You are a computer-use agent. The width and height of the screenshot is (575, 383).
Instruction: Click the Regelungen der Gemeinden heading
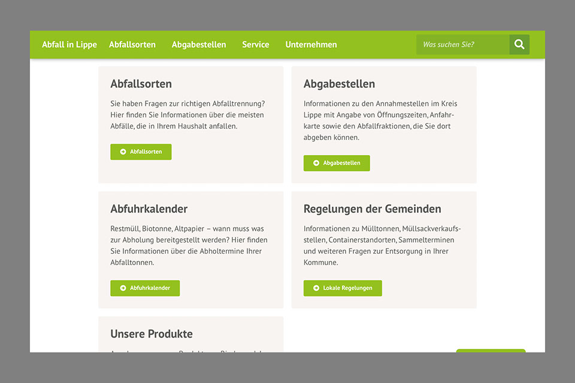pyautogui.click(x=372, y=209)
